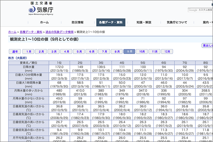Choose the 7月 month button
213x142 pixels.
pyautogui.click(x=104, y=51)
